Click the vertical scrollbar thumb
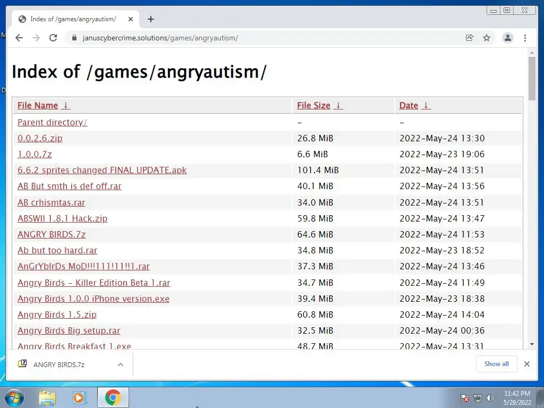Screen dimensions: 544x408 (532, 79)
